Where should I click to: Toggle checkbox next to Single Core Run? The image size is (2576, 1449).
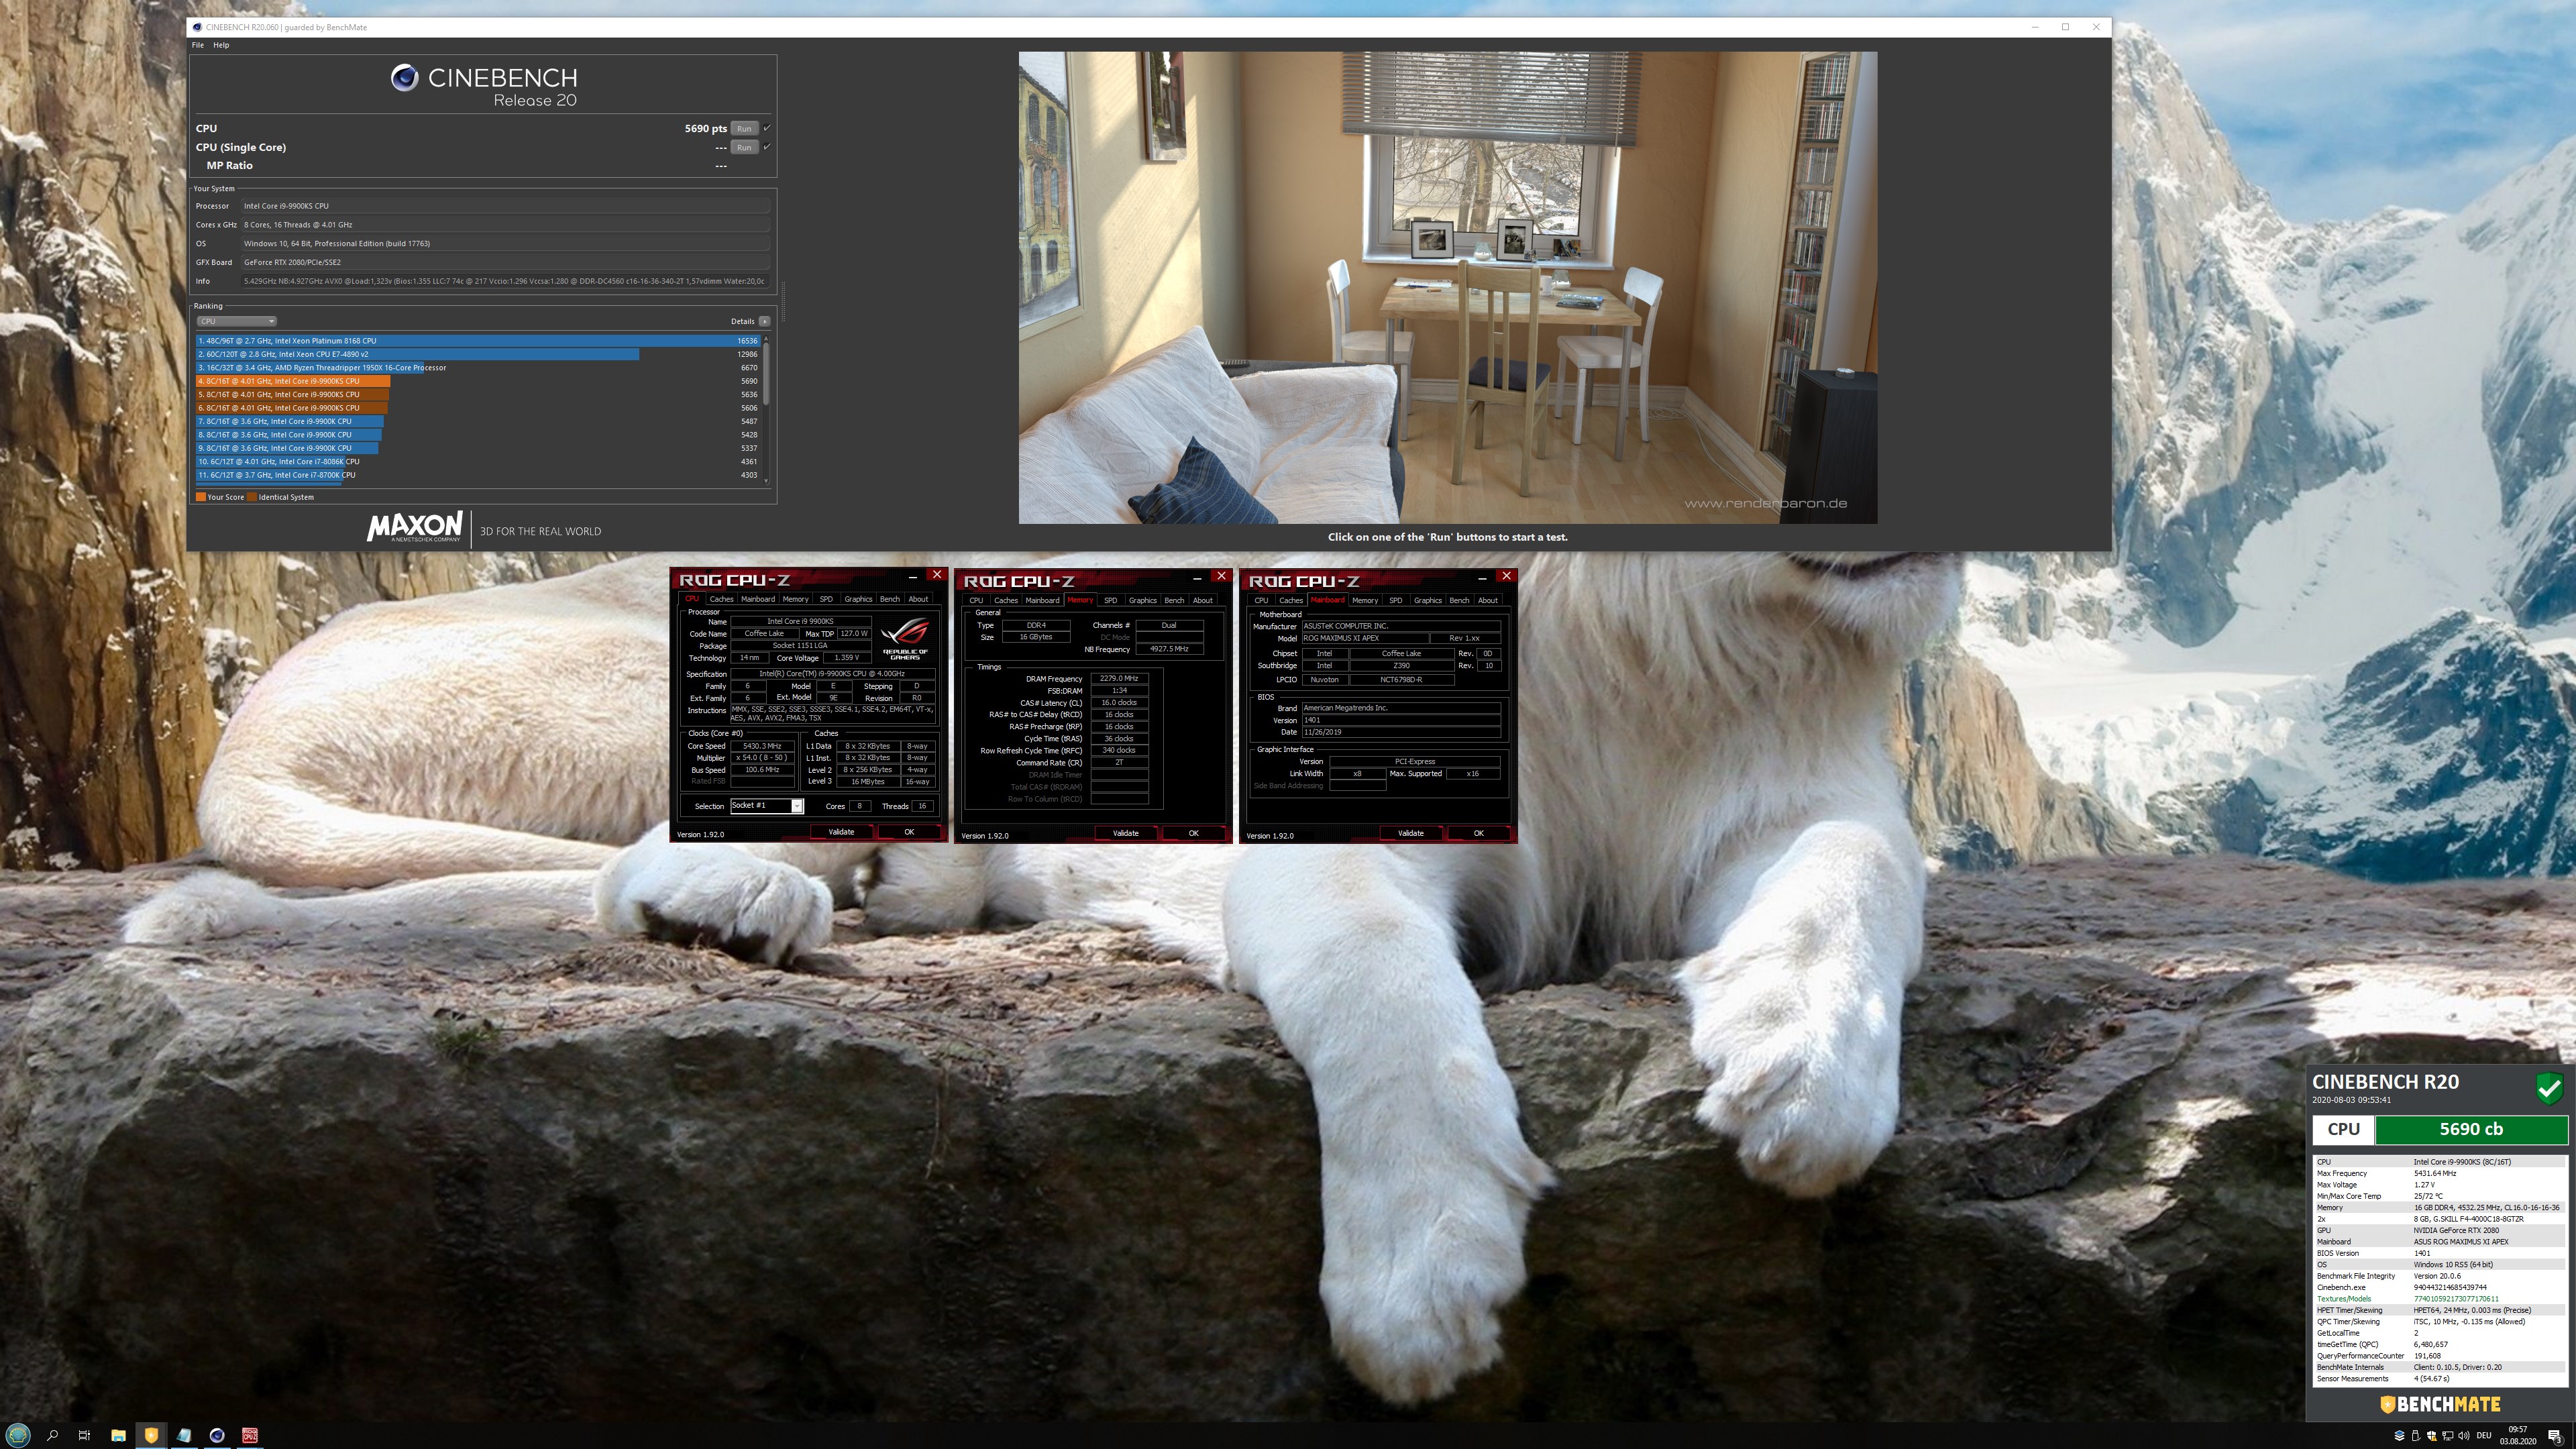pos(767,147)
